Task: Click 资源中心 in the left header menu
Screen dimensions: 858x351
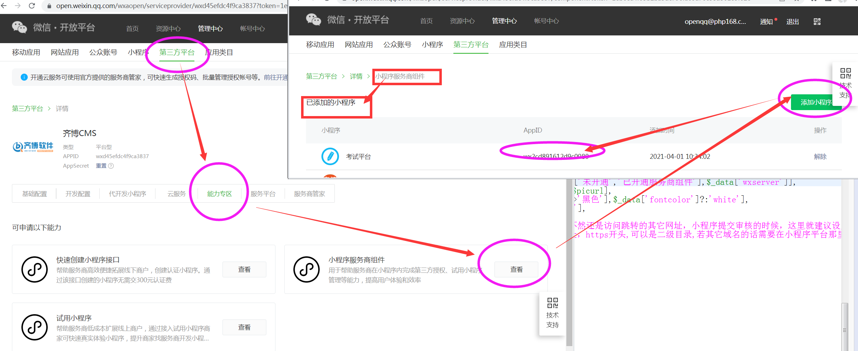Action: coord(168,29)
